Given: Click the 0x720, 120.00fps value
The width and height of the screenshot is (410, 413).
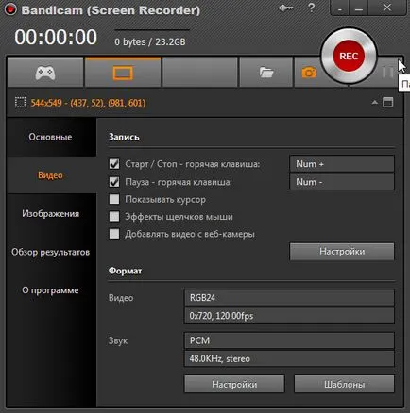Looking at the screenshot, I should click(x=289, y=316).
